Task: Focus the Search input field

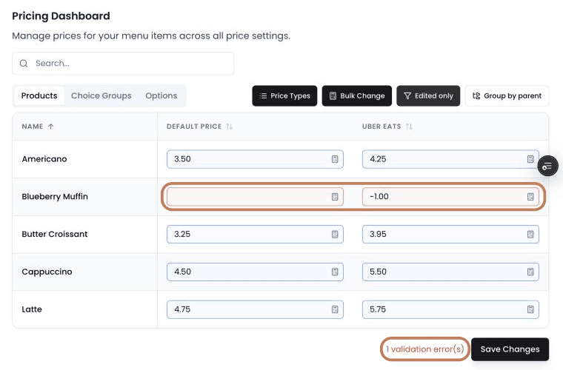Action: point(123,64)
